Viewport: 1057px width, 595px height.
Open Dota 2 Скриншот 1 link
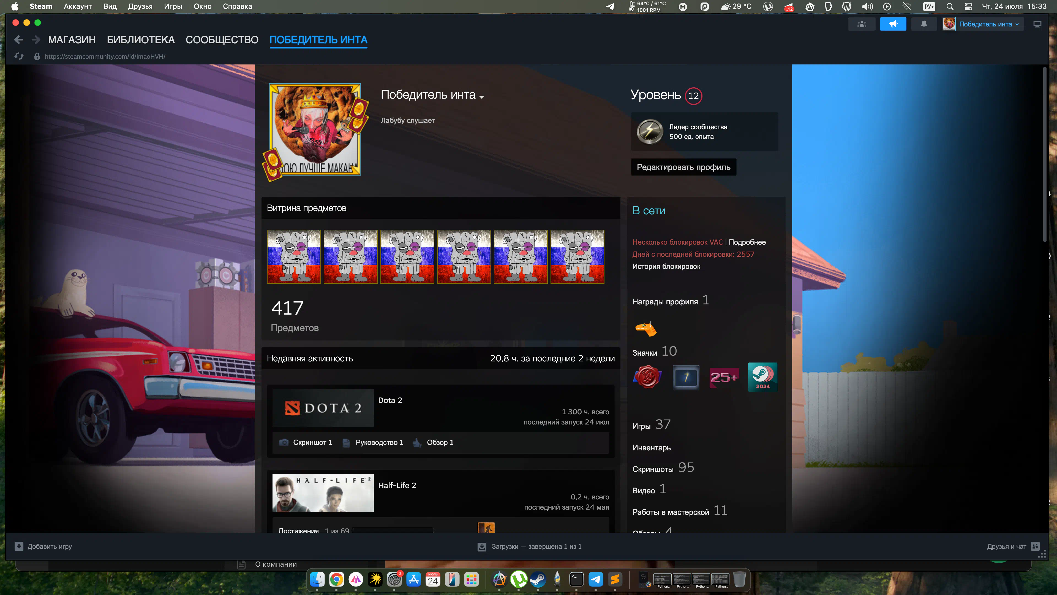pos(312,442)
